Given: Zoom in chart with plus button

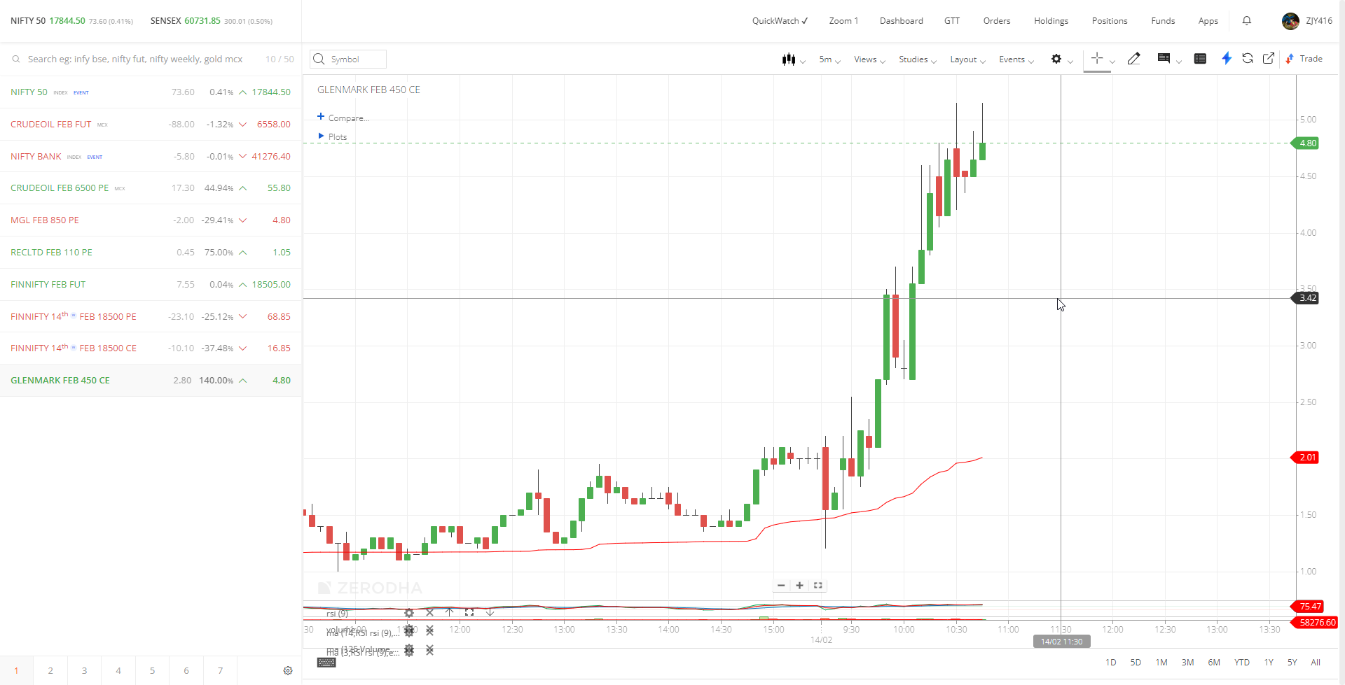Looking at the screenshot, I should 799,586.
